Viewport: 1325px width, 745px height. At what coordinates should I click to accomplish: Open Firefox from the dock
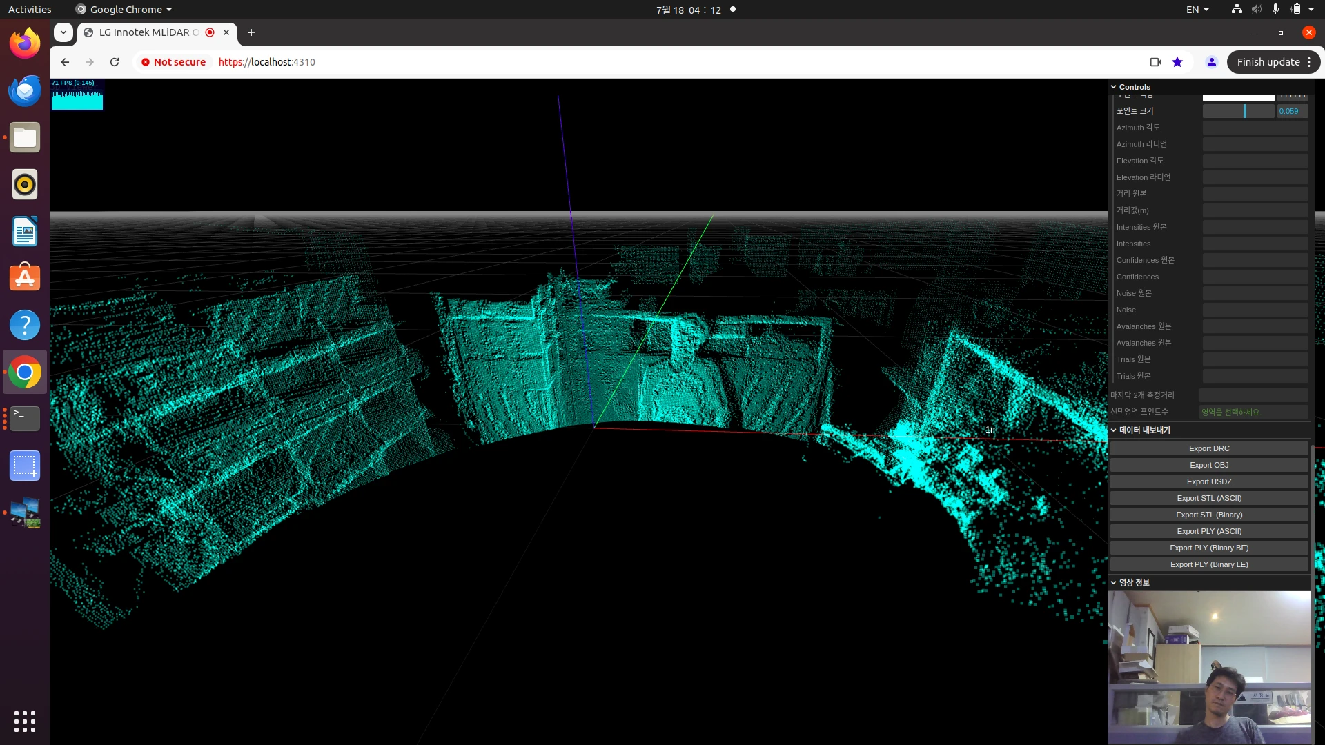coord(25,43)
